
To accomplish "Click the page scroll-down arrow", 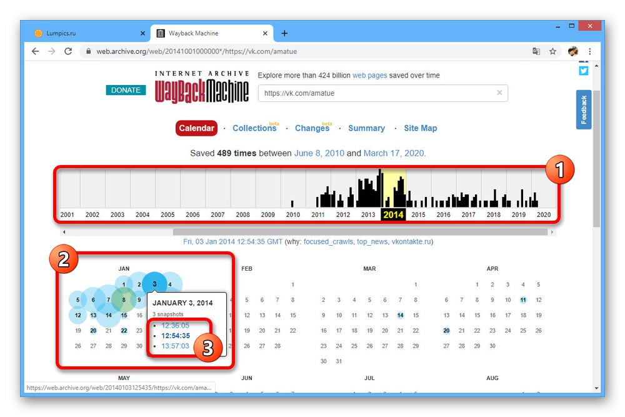I will 596,388.
